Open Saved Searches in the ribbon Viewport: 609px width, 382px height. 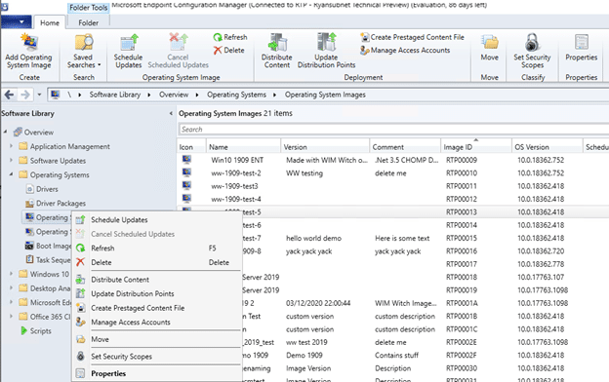point(84,51)
